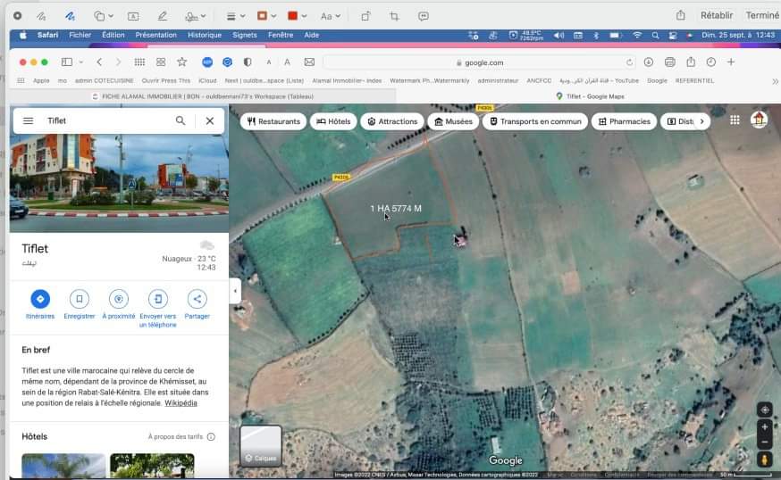781x480 pixels.
Task: Open the Wikipédia link
Action: click(181, 403)
